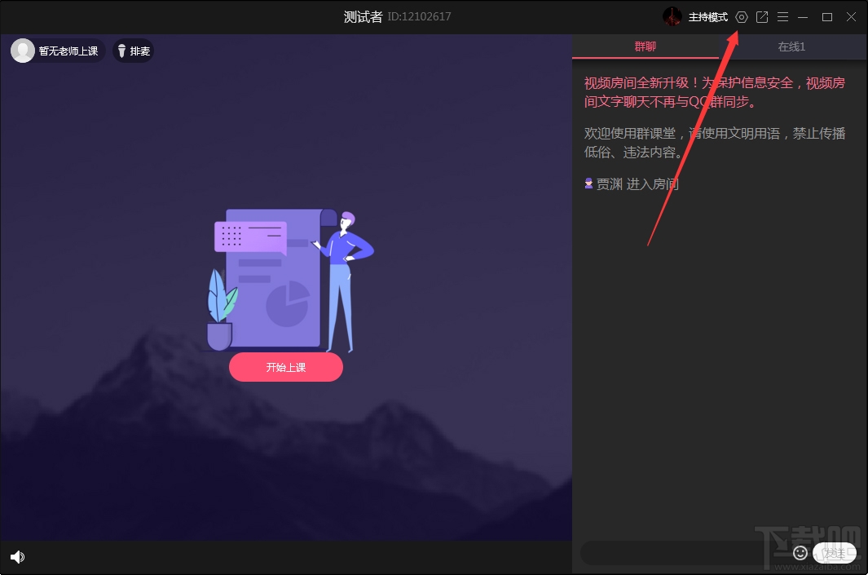The width and height of the screenshot is (868, 575).
Task: Click the 发送 send button
Action: [x=835, y=552]
